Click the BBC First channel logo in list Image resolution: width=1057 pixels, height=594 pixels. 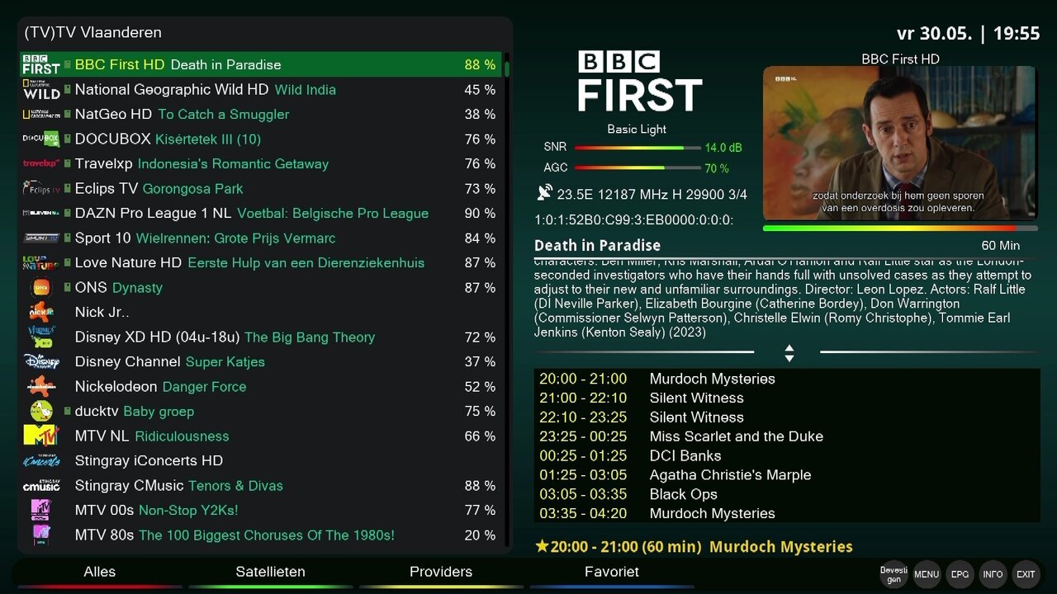pos(40,64)
